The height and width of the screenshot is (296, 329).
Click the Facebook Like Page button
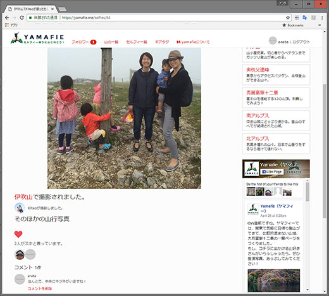point(272,172)
